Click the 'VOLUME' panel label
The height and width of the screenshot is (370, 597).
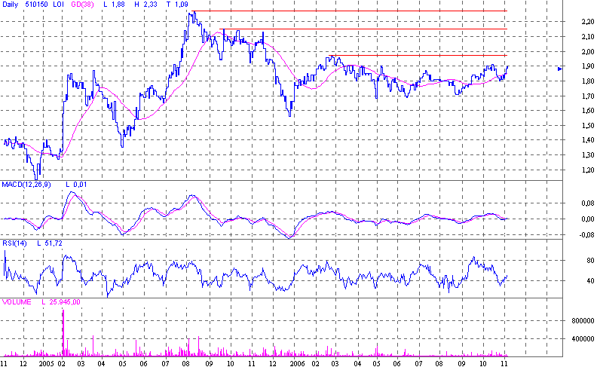point(17,302)
